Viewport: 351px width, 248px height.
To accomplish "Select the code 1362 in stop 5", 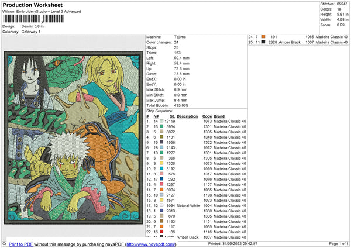I will 208,142.
